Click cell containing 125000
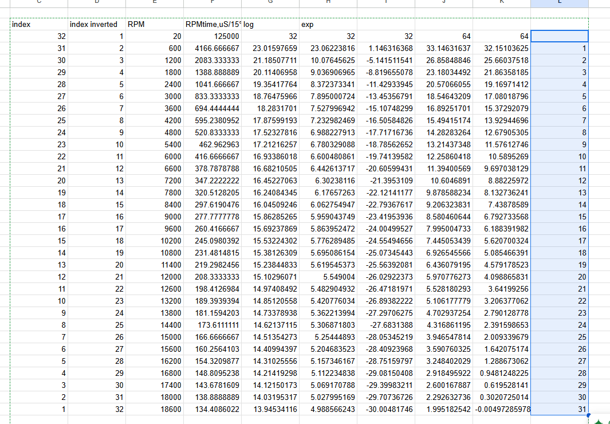The height and width of the screenshot is (424, 610). (212, 36)
